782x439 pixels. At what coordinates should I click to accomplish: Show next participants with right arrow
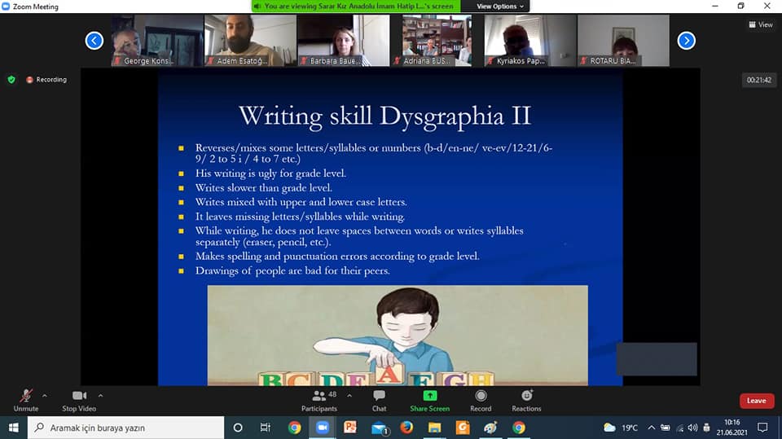686,40
